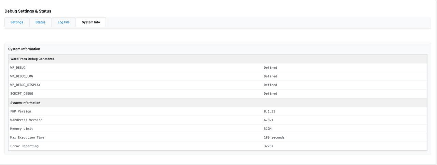437x165 pixels.
Task: Click the 'Defined' value for WP_DEBUG_LOG
Action: (x=270, y=76)
